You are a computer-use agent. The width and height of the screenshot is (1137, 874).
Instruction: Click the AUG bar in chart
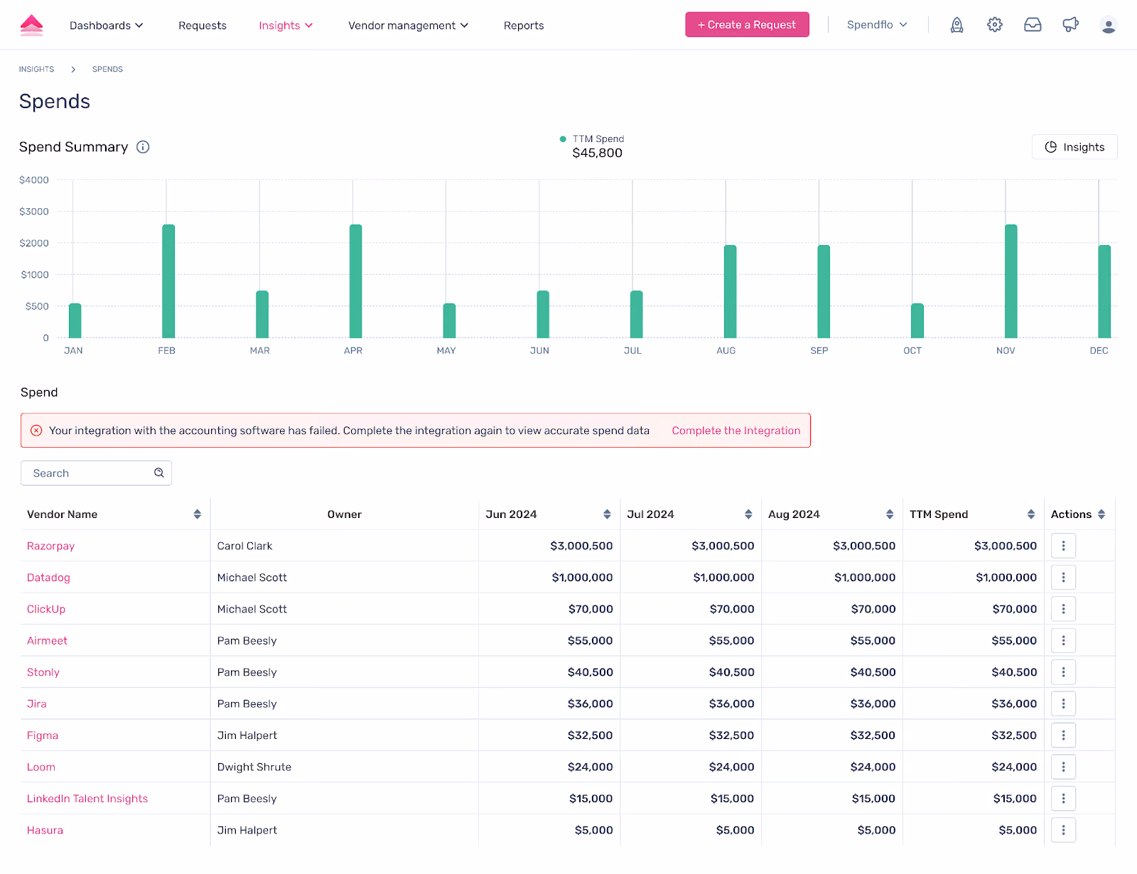click(x=730, y=291)
